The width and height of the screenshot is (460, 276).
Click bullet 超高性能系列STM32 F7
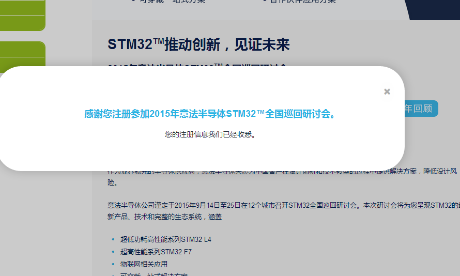pyautogui.click(x=156, y=252)
